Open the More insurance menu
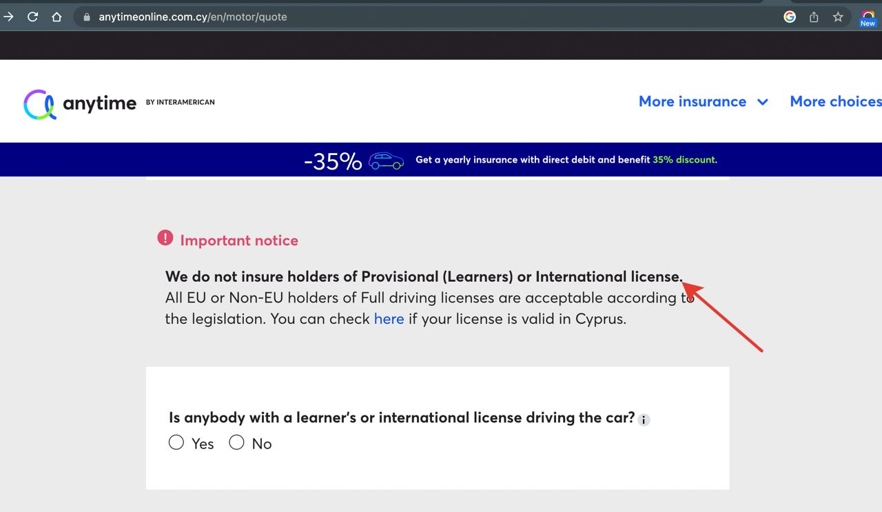 tap(692, 101)
